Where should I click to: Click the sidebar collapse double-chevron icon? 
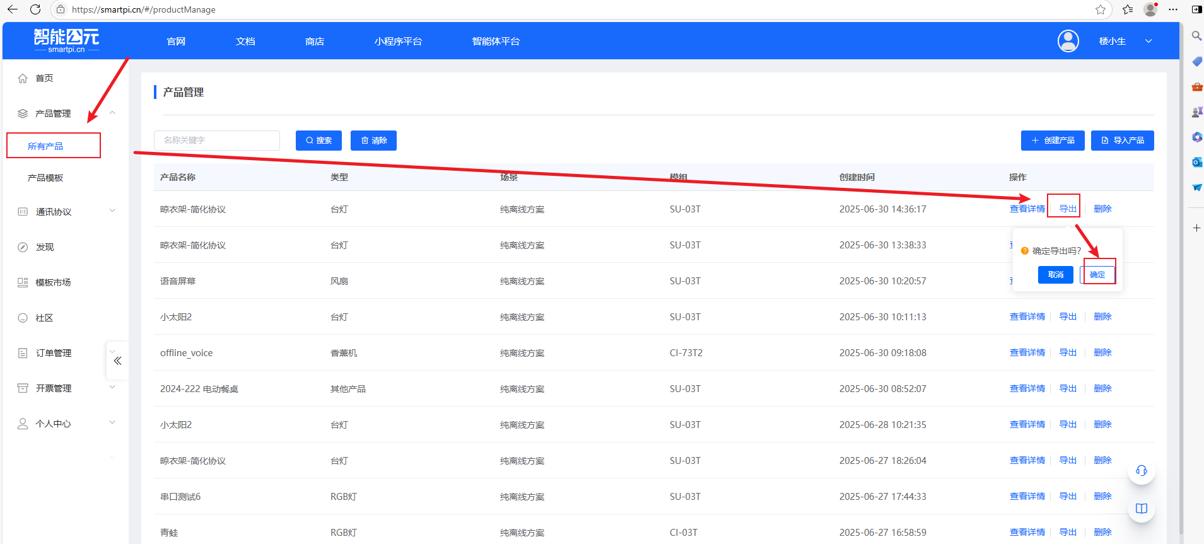point(117,361)
